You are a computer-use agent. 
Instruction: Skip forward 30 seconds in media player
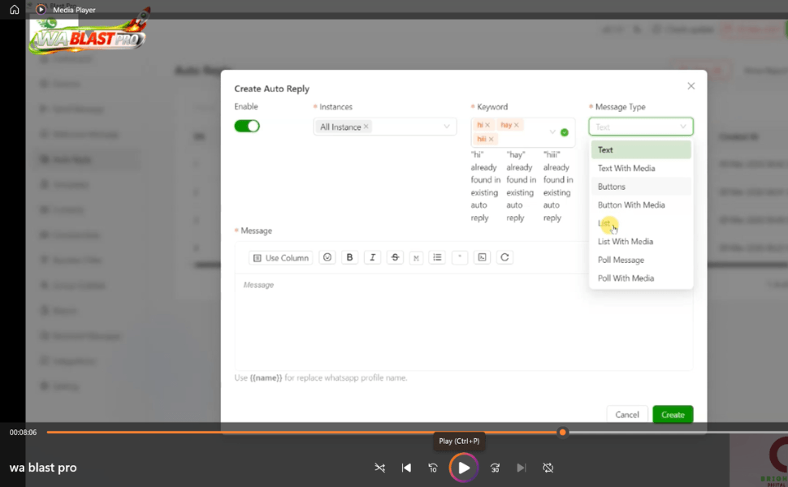pos(495,468)
